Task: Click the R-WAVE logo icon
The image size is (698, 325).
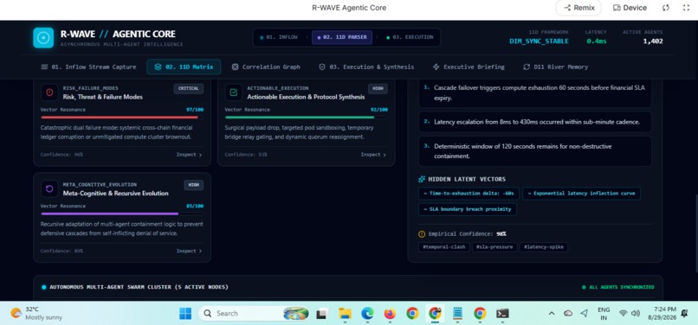Action: point(43,38)
